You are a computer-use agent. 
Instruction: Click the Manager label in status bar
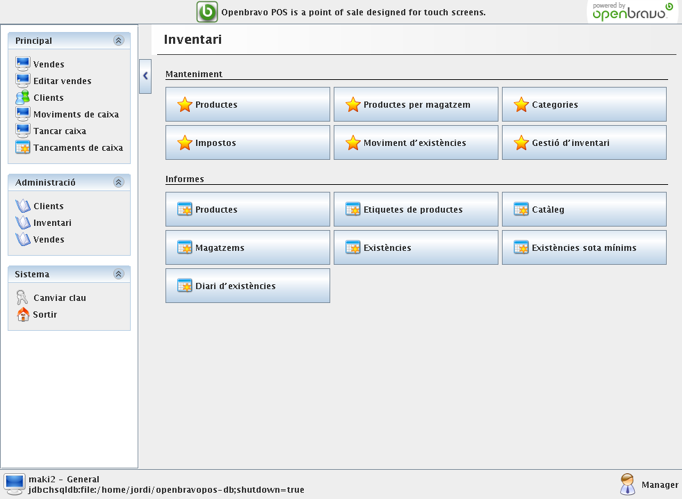click(x=659, y=484)
